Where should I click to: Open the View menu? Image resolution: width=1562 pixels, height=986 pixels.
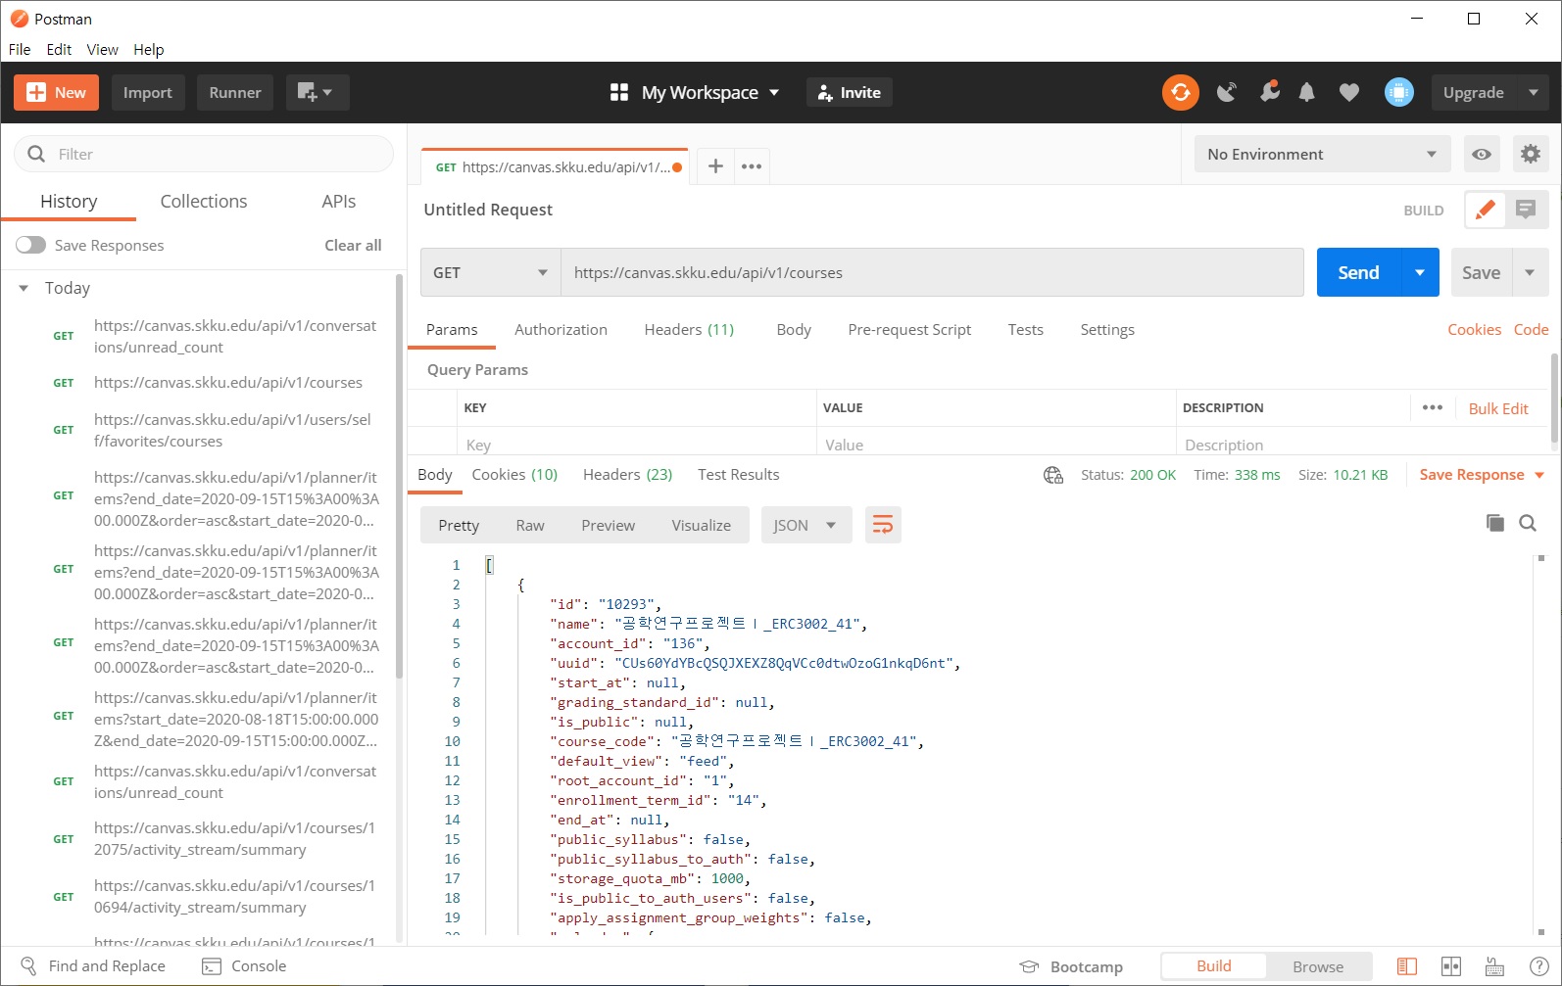[x=102, y=49]
